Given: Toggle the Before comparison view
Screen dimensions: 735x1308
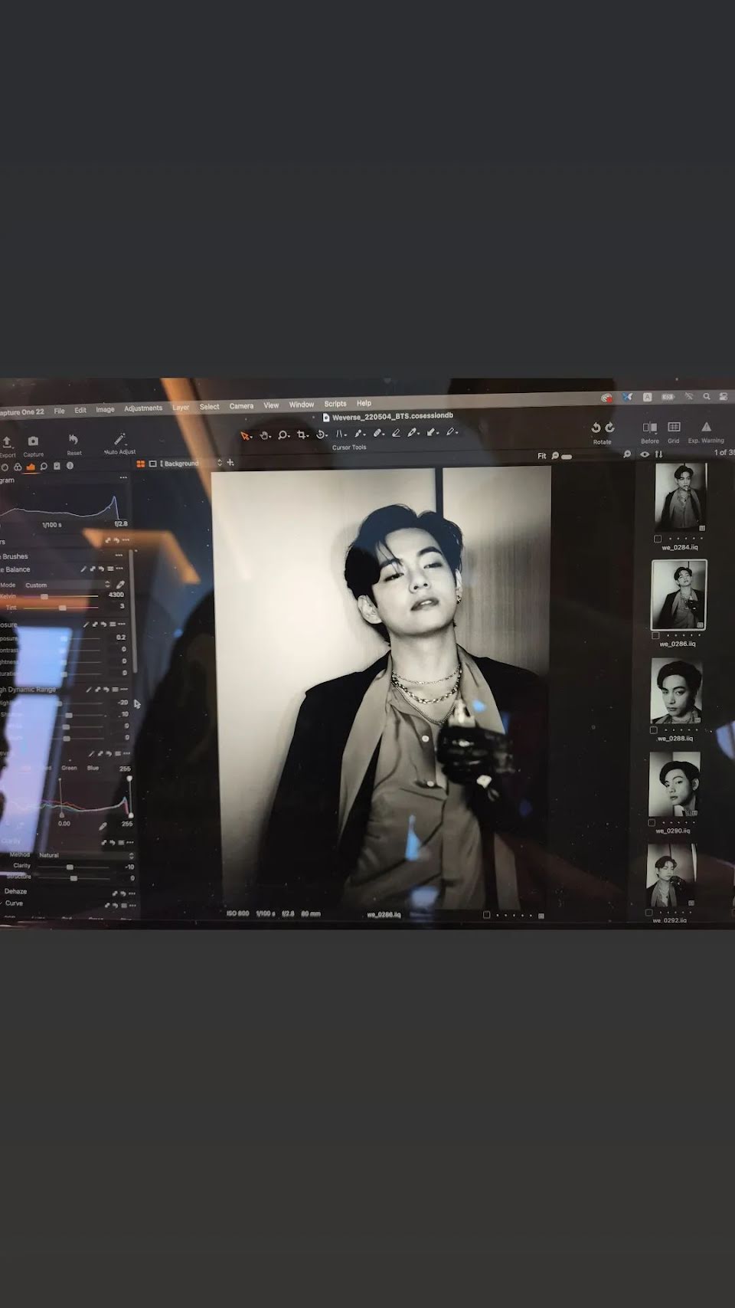Looking at the screenshot, I should [649, 428].
